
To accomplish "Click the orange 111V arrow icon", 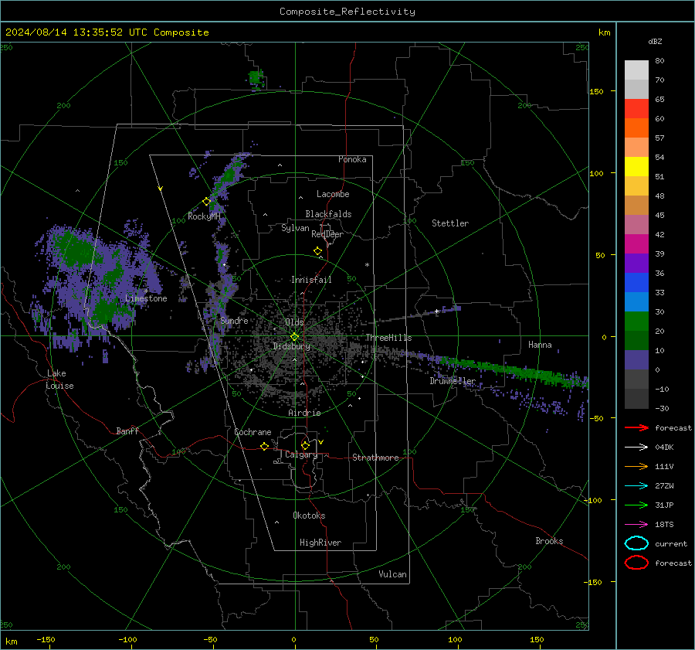I will (636, 466).
